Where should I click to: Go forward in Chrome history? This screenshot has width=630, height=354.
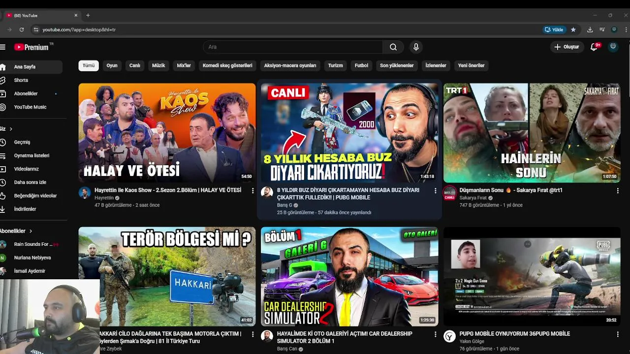9,29
